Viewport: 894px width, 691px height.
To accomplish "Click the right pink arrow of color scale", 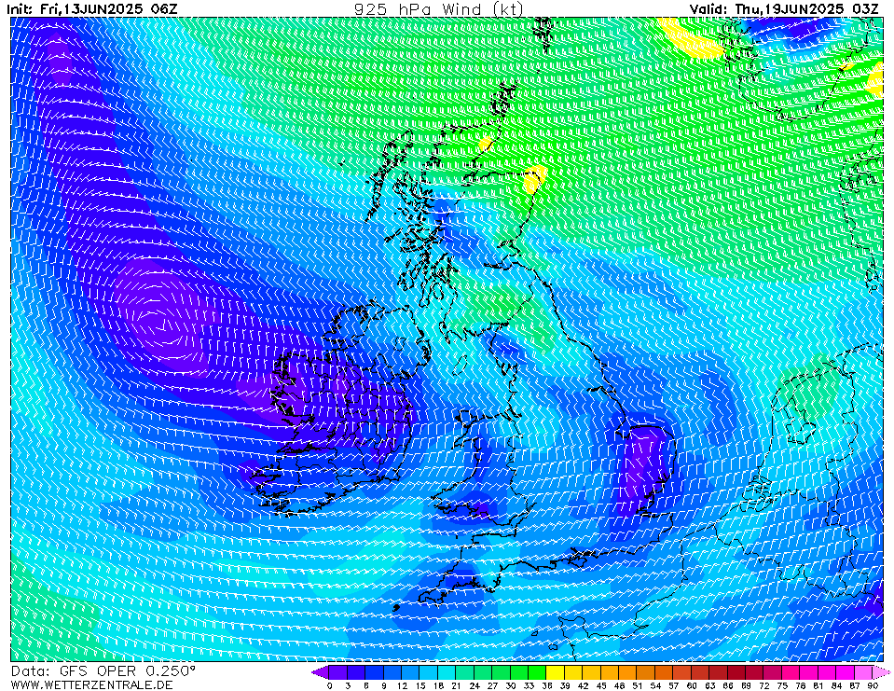I will [x=882, y=672].
